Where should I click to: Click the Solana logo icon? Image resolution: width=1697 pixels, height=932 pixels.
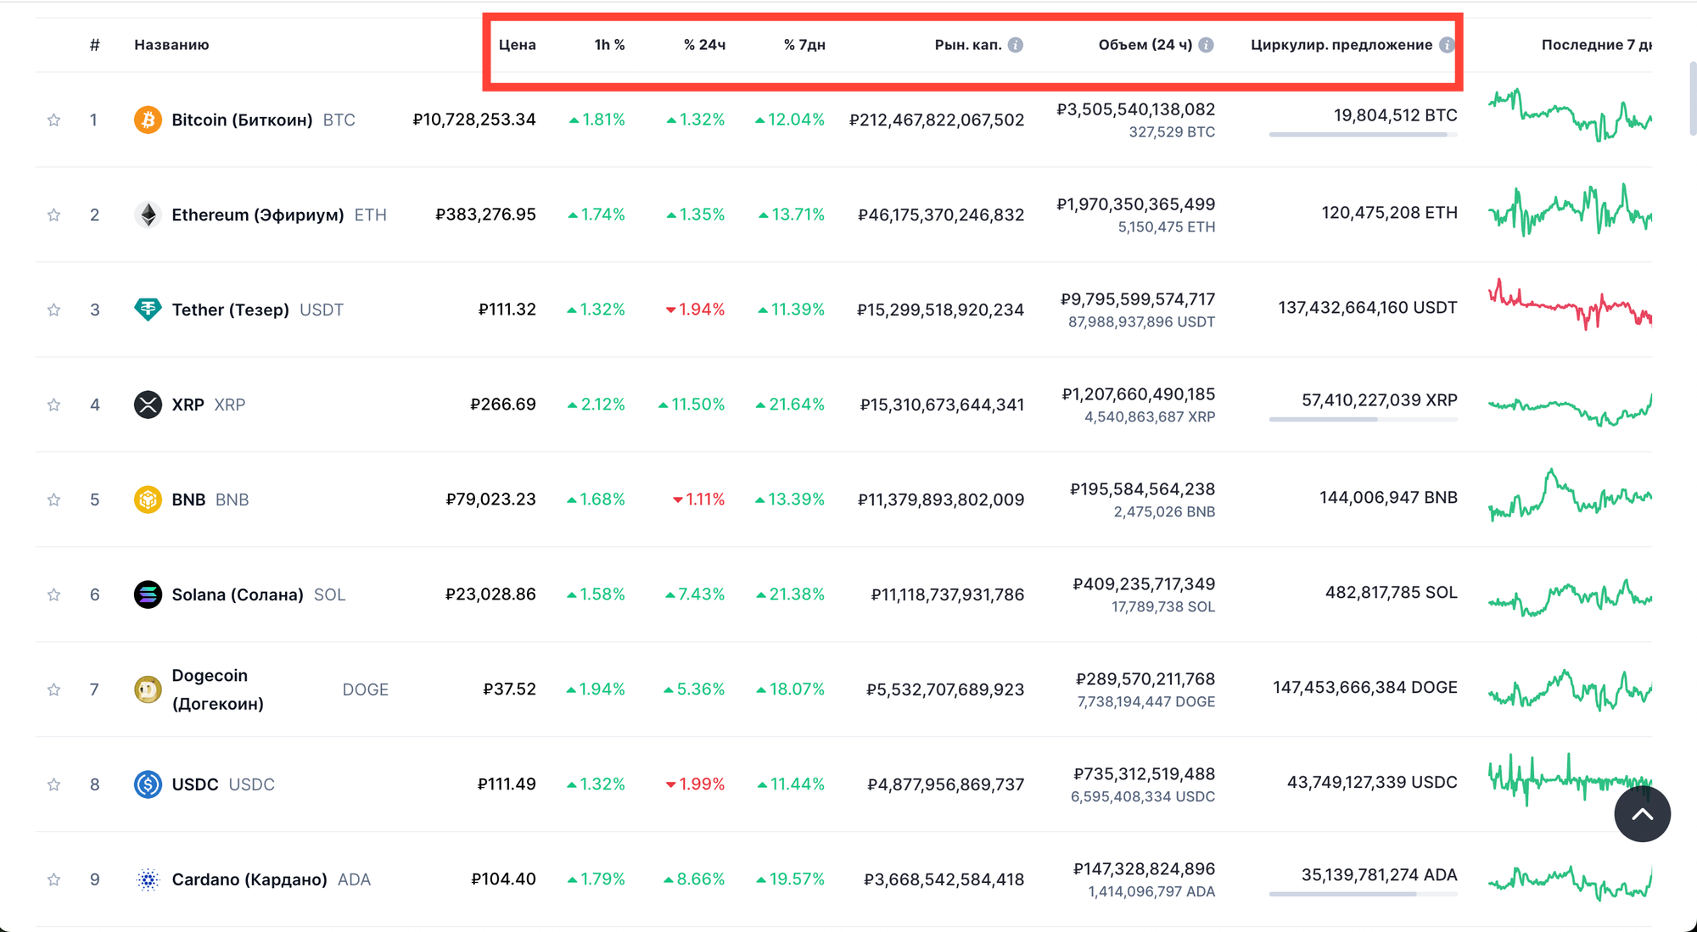coord(148,594)
